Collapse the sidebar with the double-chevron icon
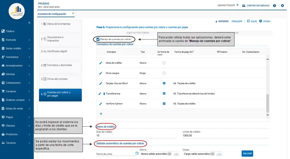The image size is (290, 159). pos(29,23)
